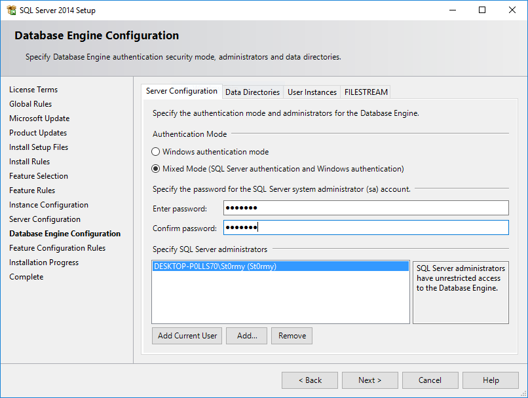Proceed with the Next button
The width and height of the screenshot is (528, 398).
[x=370, y=380]
